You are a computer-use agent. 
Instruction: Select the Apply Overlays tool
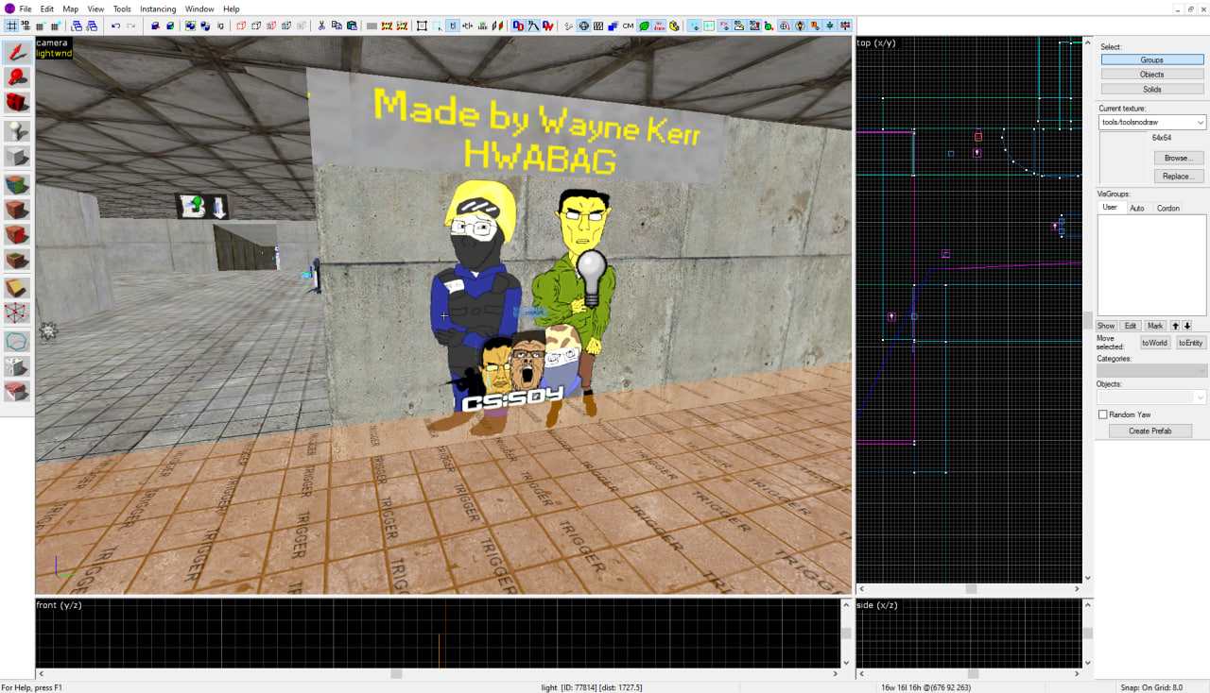pyautogui.click(x=17, y=261)
